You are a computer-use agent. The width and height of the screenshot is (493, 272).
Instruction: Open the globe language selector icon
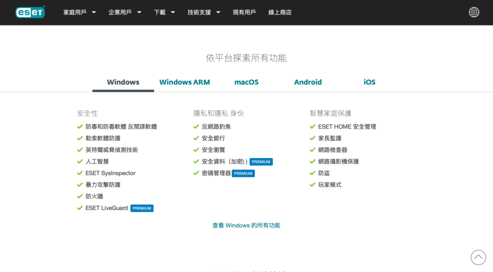tap(474, 12)
